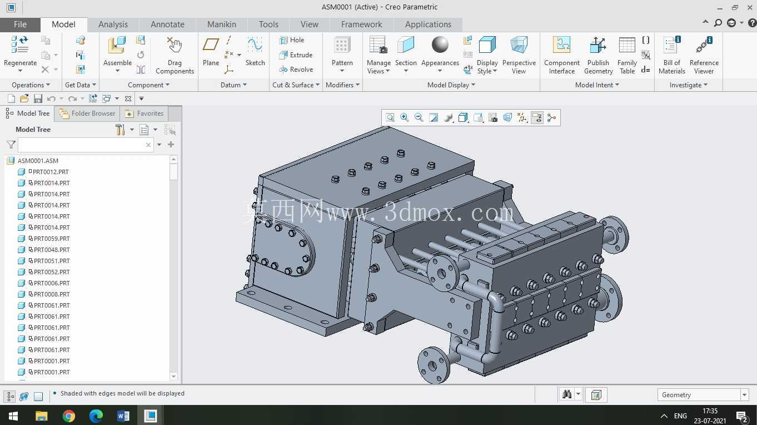The width and height of the screenshot is (757, 425).
Task: Toggle perspective view in graphics toolbar
Action: coord(507,117)
